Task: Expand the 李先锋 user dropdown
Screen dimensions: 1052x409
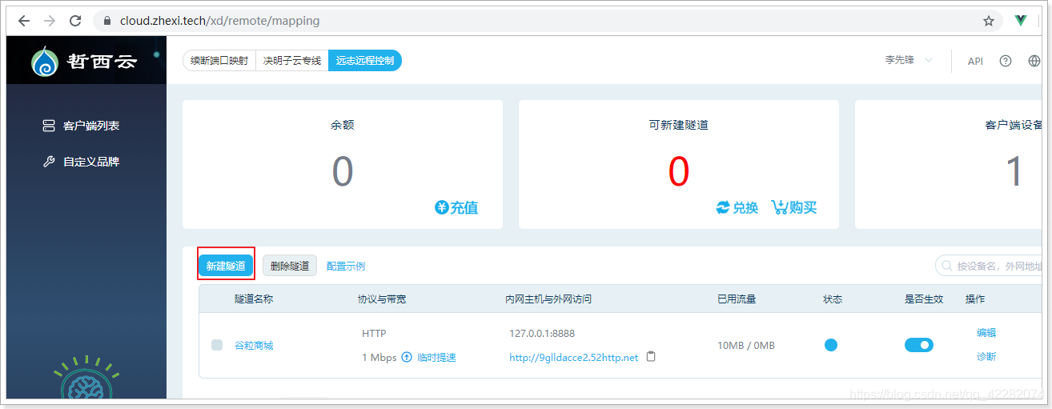Action: (x=909, y=60)
